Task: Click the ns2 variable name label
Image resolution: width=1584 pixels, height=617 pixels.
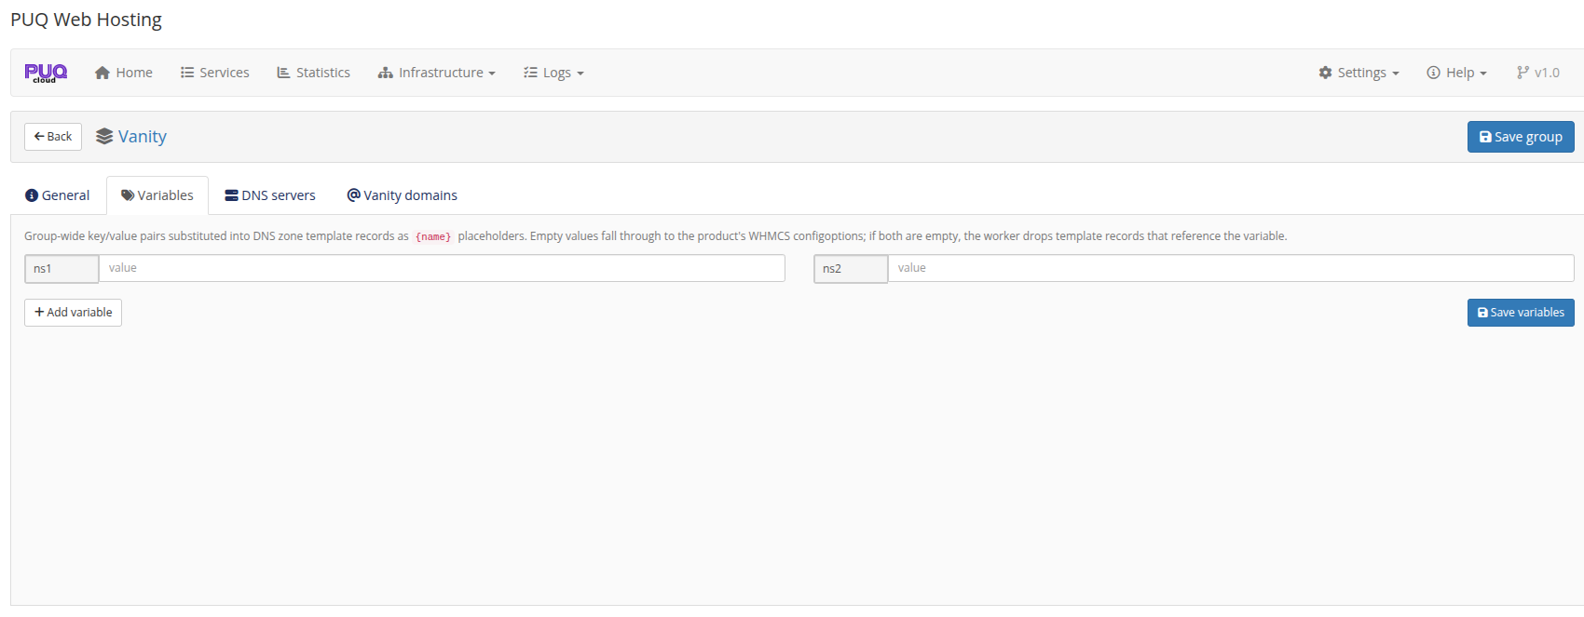Action: (x=851, y=269)
